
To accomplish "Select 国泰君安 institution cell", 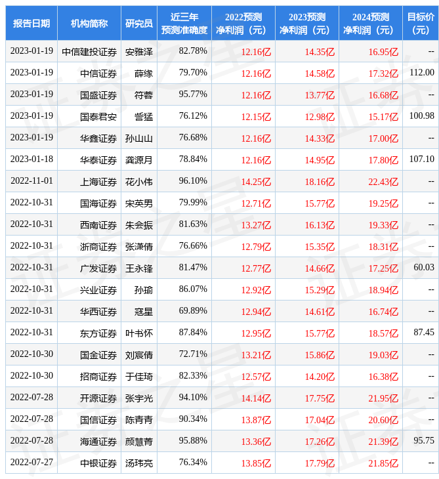I will 89,117.
